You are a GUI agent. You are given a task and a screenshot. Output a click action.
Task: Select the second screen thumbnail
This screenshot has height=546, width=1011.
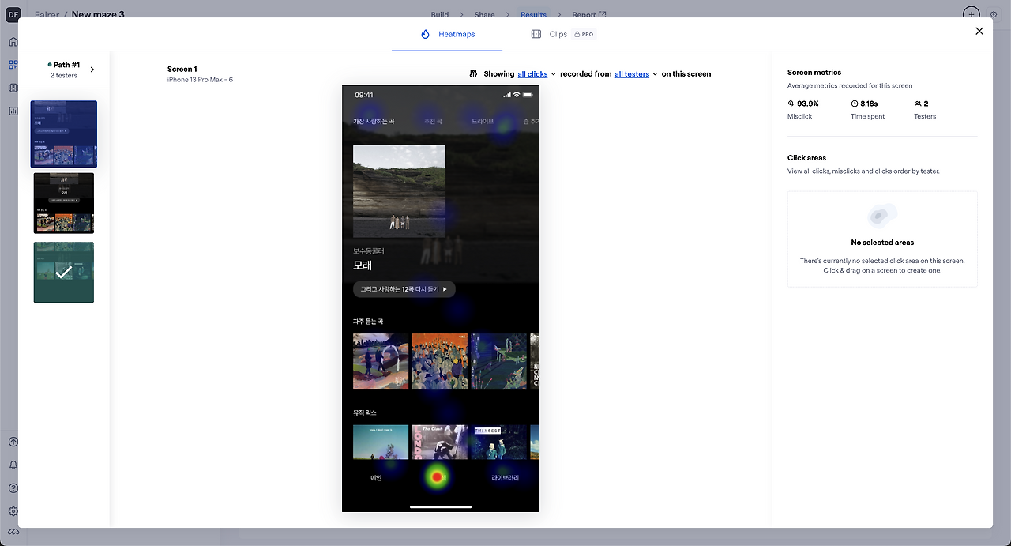pyautogui.click(x=64, y=203)
